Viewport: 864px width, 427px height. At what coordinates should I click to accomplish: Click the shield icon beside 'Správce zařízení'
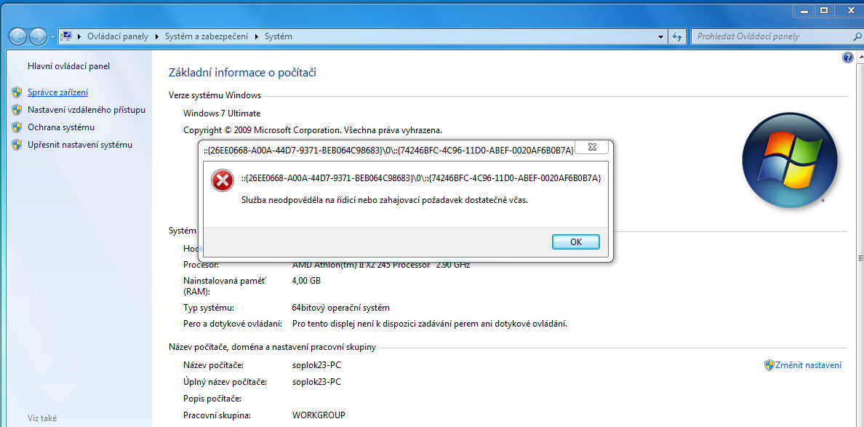[x=17, y=92]
